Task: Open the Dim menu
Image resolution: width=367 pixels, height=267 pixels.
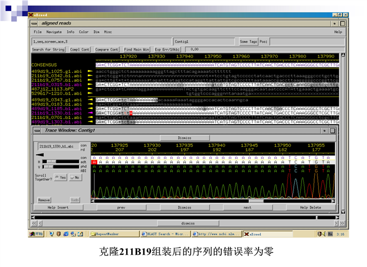Action: pyautogui.click(x=96, y=32)
